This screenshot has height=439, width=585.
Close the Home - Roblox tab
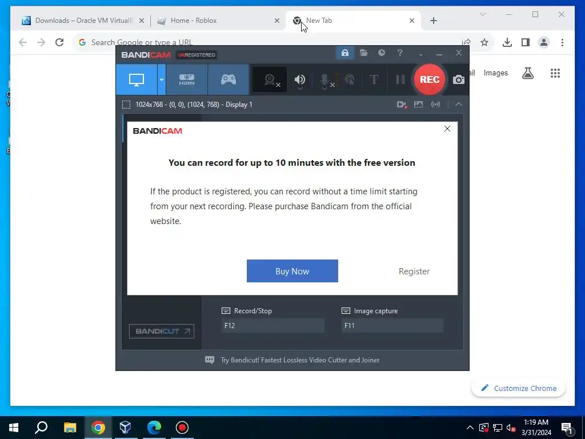[277, 21]
